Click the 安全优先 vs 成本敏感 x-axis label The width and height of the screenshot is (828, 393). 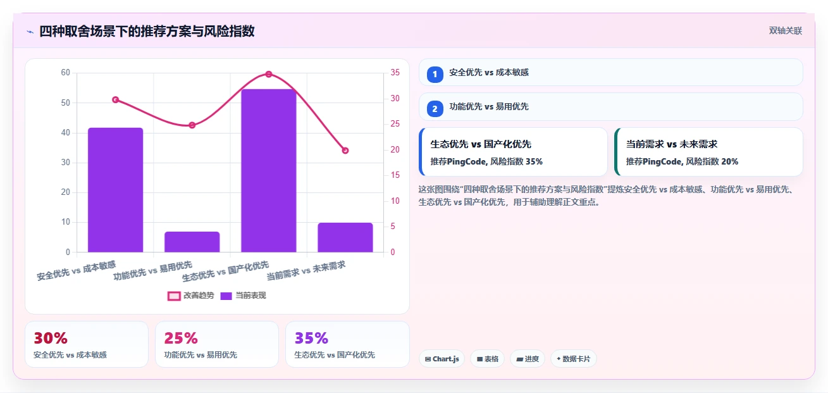click(x=77, y=270)
